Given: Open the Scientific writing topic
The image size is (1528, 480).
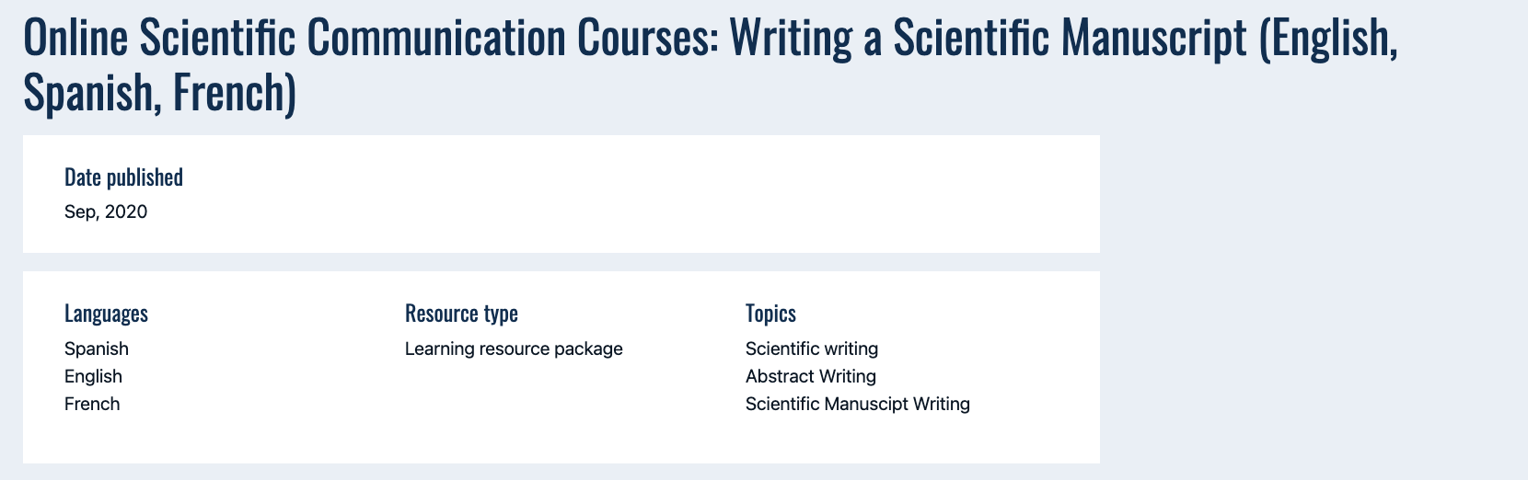Looking at the screenshot, I should click(812, 349).
